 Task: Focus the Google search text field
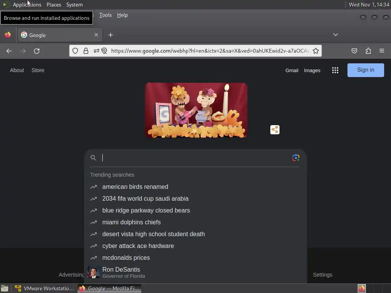196,158
